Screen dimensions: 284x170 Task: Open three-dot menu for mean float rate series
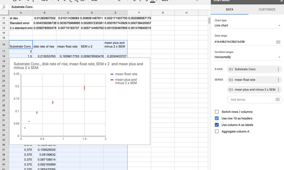278,80
